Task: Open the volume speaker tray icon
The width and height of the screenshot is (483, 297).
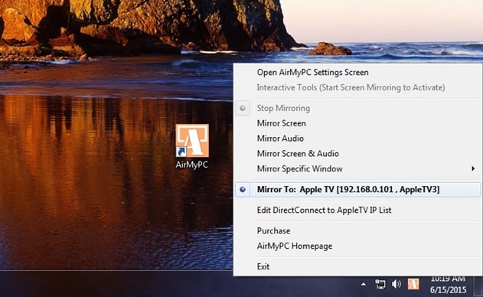Action: click(x=397, y=284)
